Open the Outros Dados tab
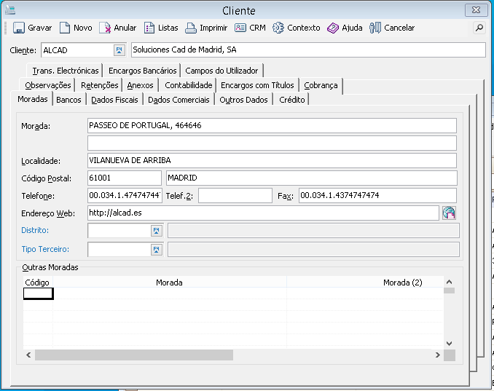This screenshot has width=494, height=391. 243,100
